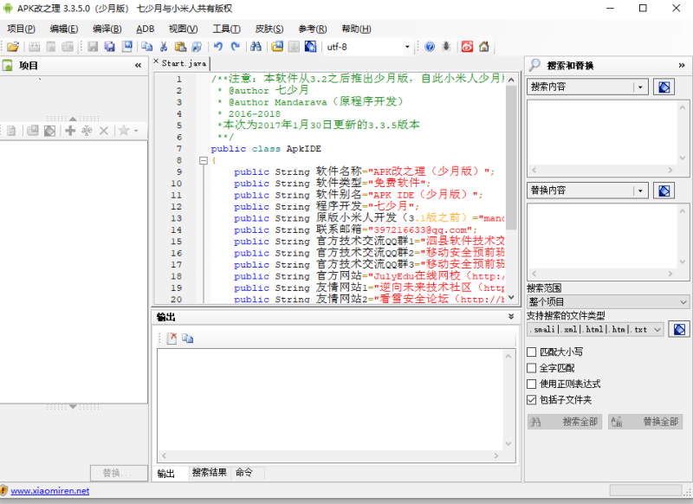693x504 pixels.
Task: Click blue diamond icon next to file types
Action: pos(679,330)
